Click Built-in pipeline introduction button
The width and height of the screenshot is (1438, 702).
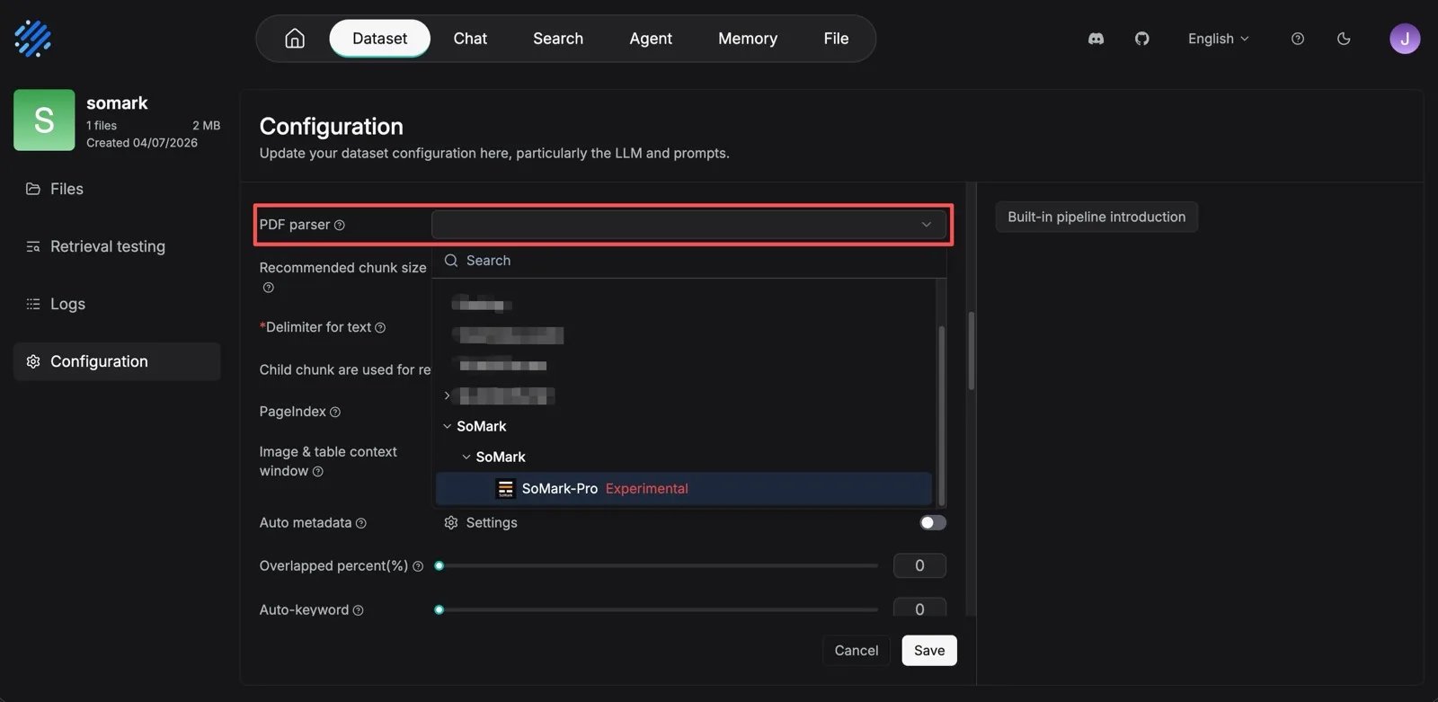pos(1096,217)
